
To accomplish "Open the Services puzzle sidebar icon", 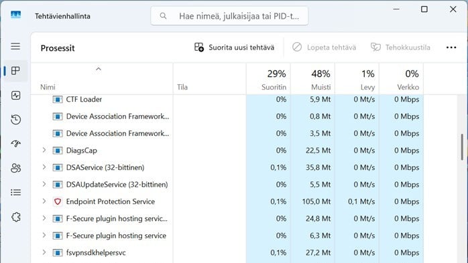I will point(16,217).
